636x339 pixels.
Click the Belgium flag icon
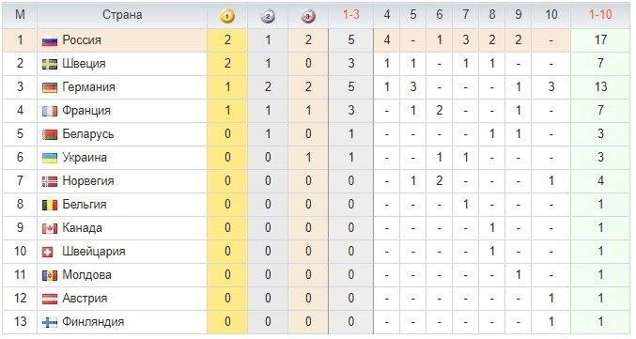point(50,205)
